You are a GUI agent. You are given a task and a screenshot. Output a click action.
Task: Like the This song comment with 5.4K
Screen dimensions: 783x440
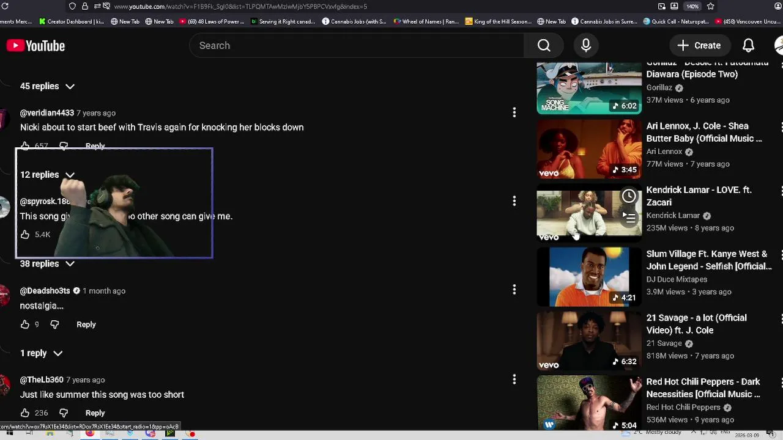(25, 235)
